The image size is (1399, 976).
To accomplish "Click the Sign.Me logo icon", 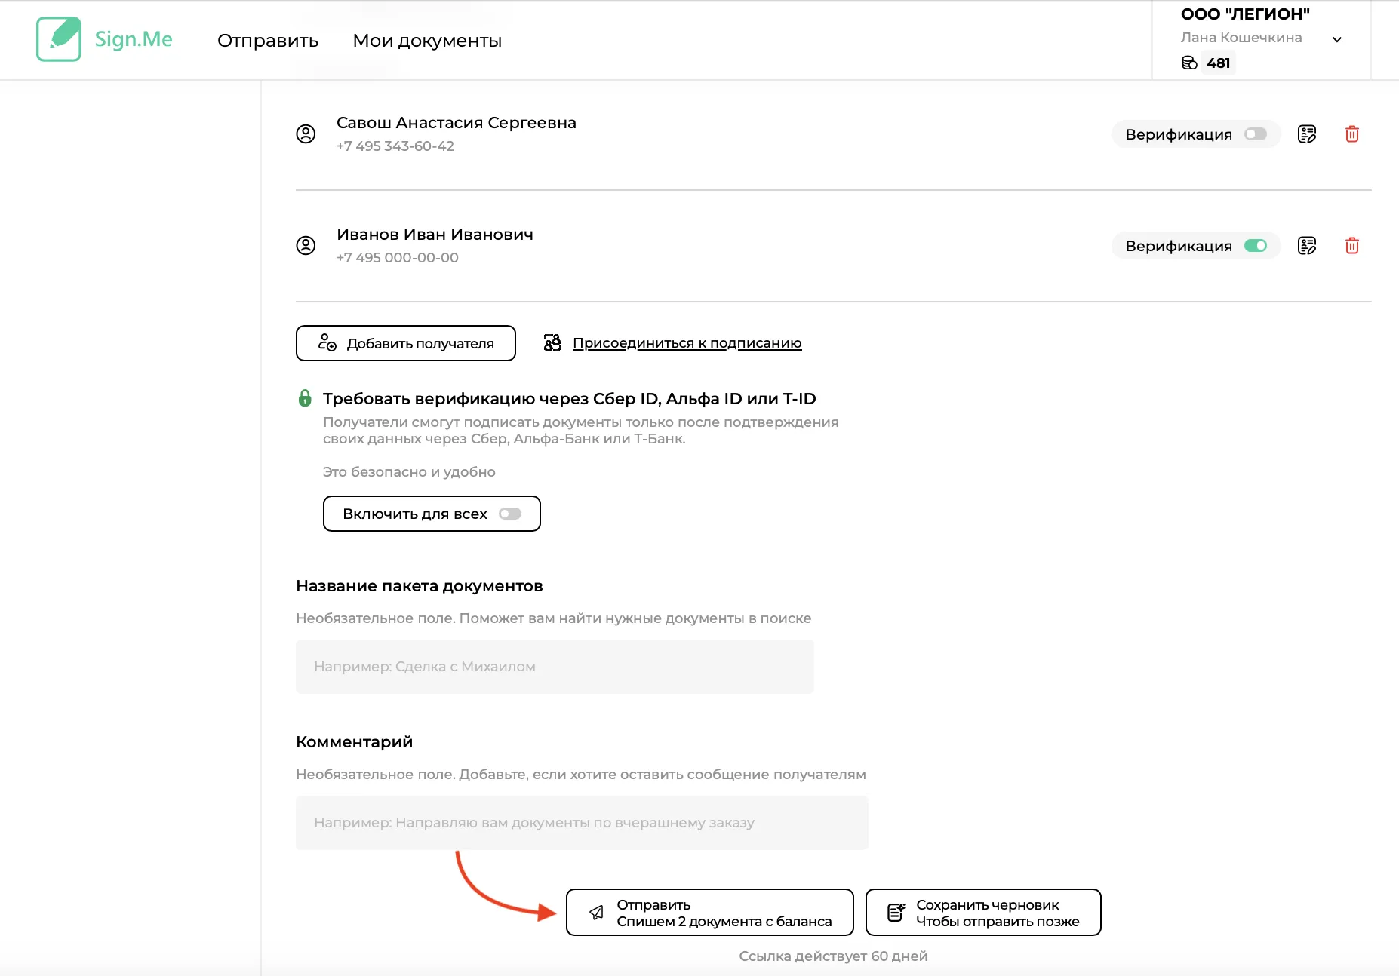I will 59,39.
